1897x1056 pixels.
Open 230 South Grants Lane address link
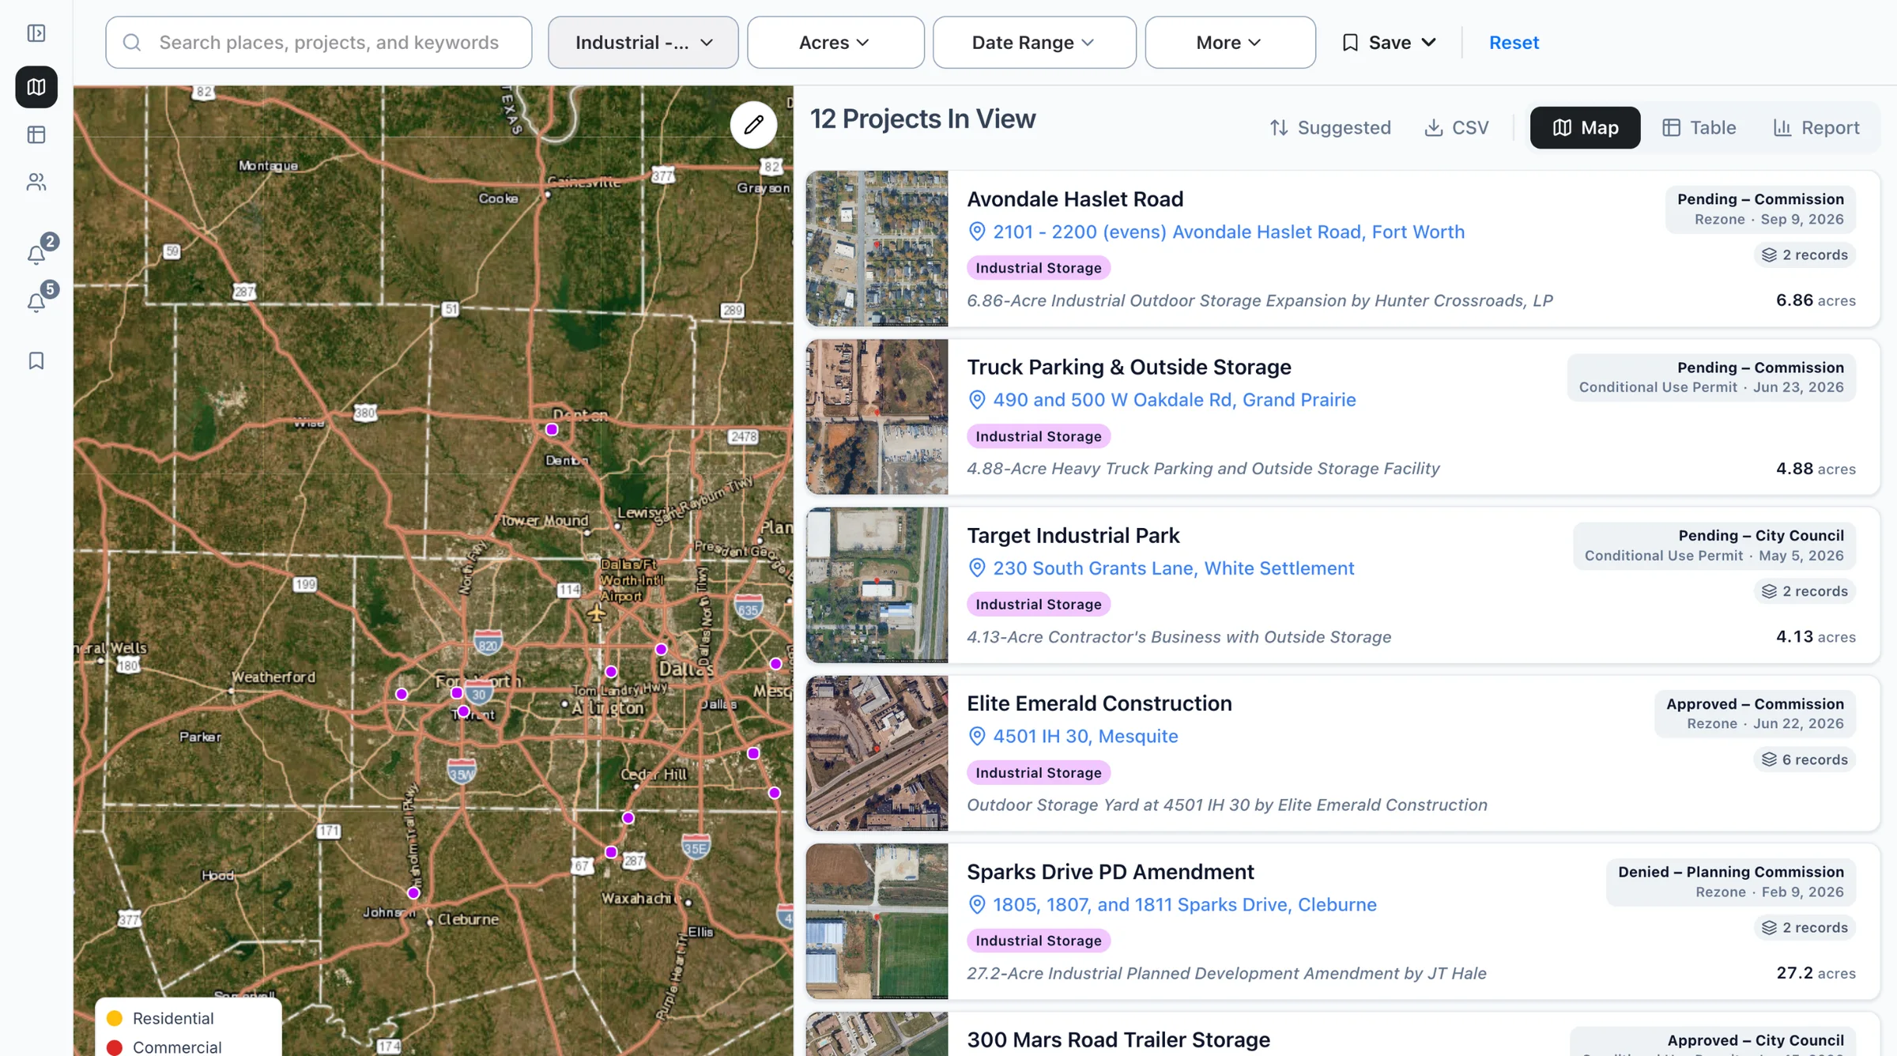1173,568
